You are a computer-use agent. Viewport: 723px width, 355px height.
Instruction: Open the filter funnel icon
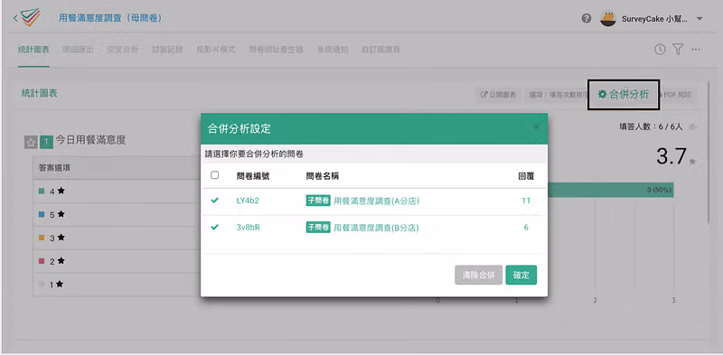[677, 50]
